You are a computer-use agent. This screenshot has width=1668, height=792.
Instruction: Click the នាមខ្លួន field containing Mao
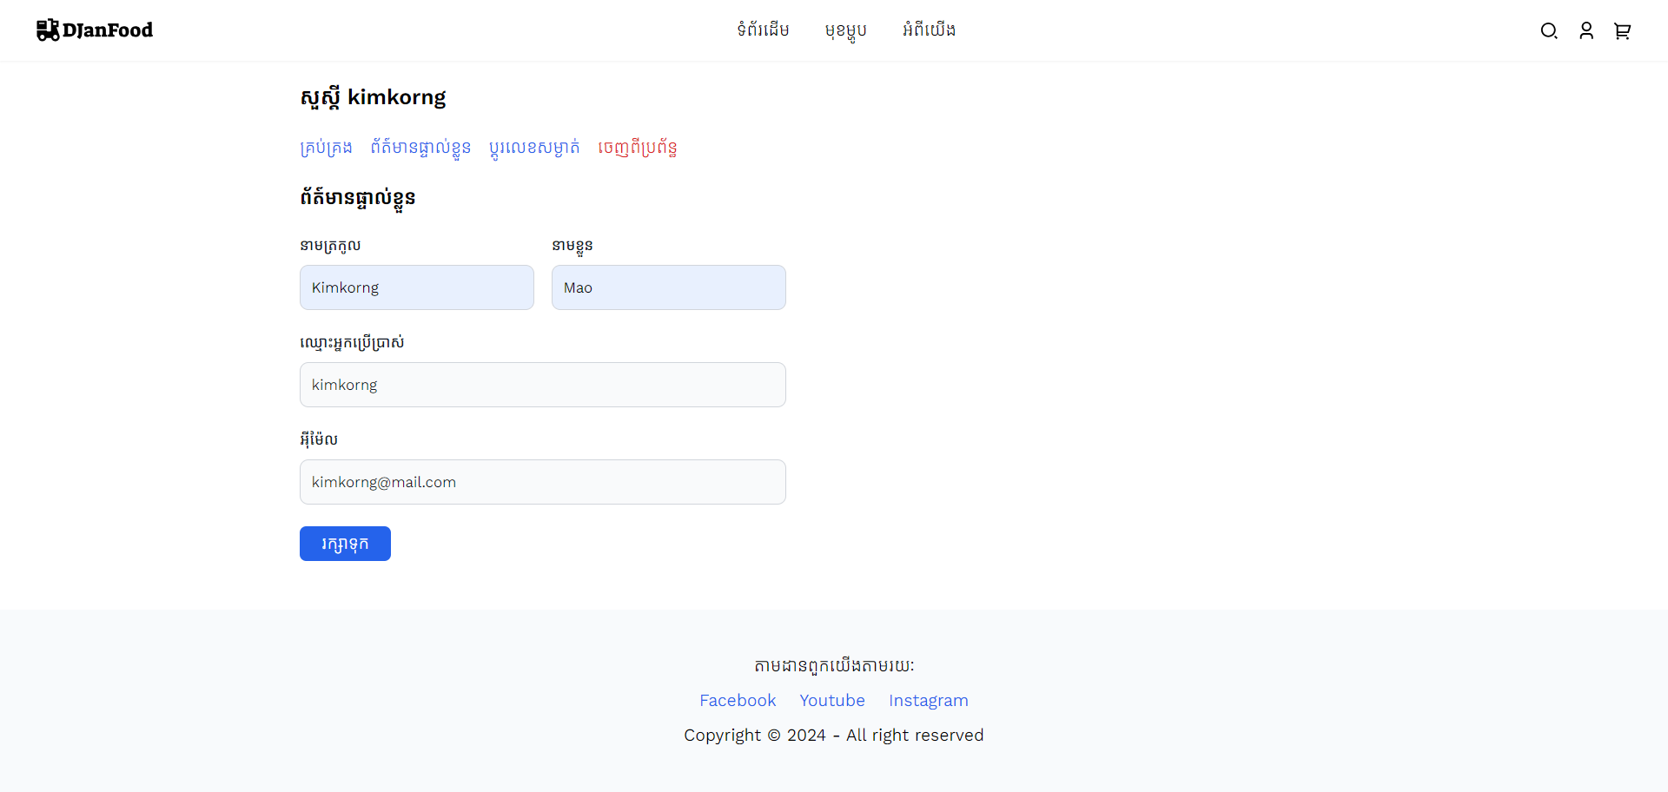[669, 287]
